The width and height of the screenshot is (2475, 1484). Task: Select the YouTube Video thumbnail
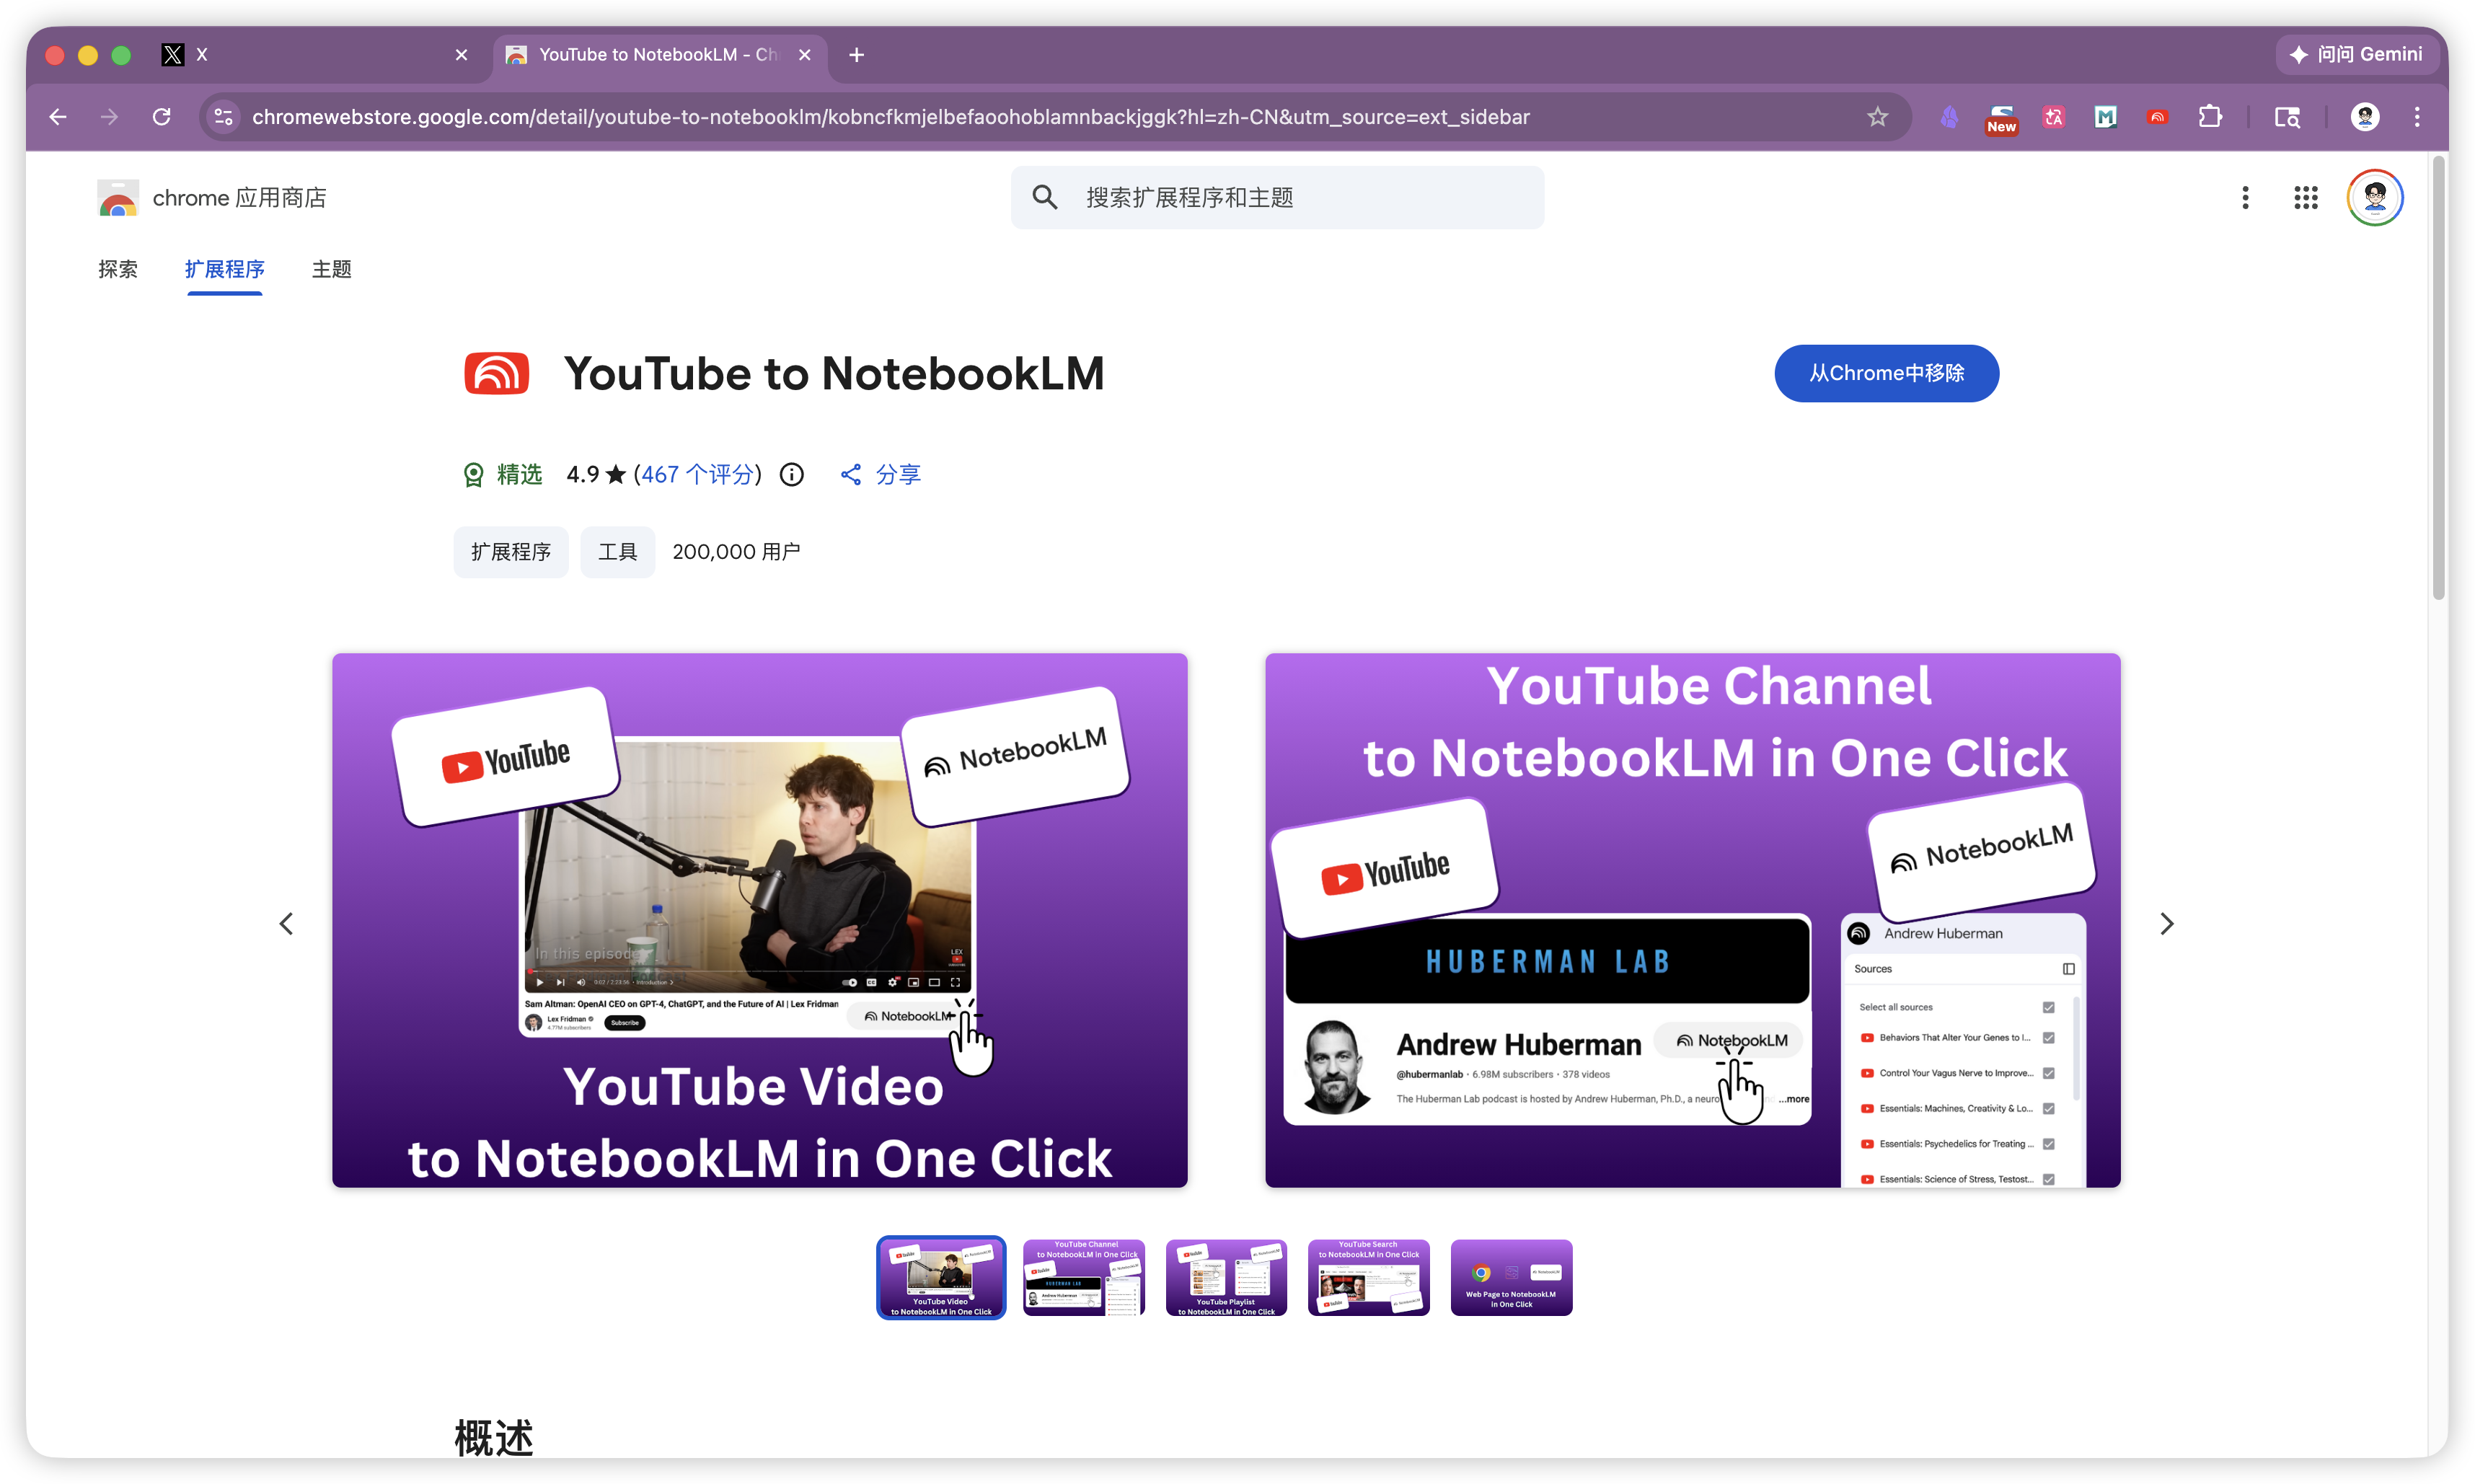[x=941, y=1277]
